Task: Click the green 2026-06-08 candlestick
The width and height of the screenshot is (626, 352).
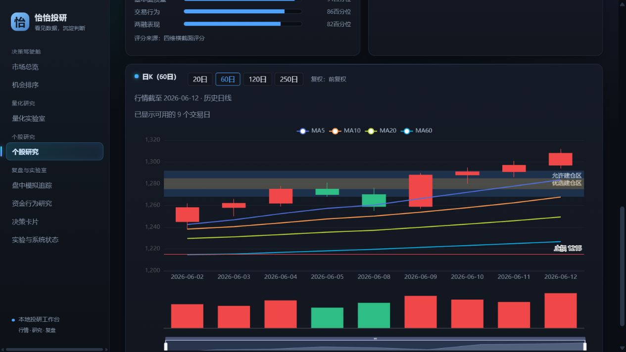Action: 374,200
